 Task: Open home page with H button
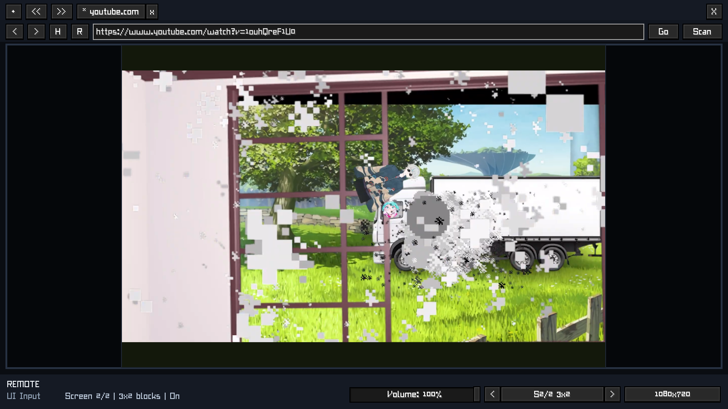(58, 31)
